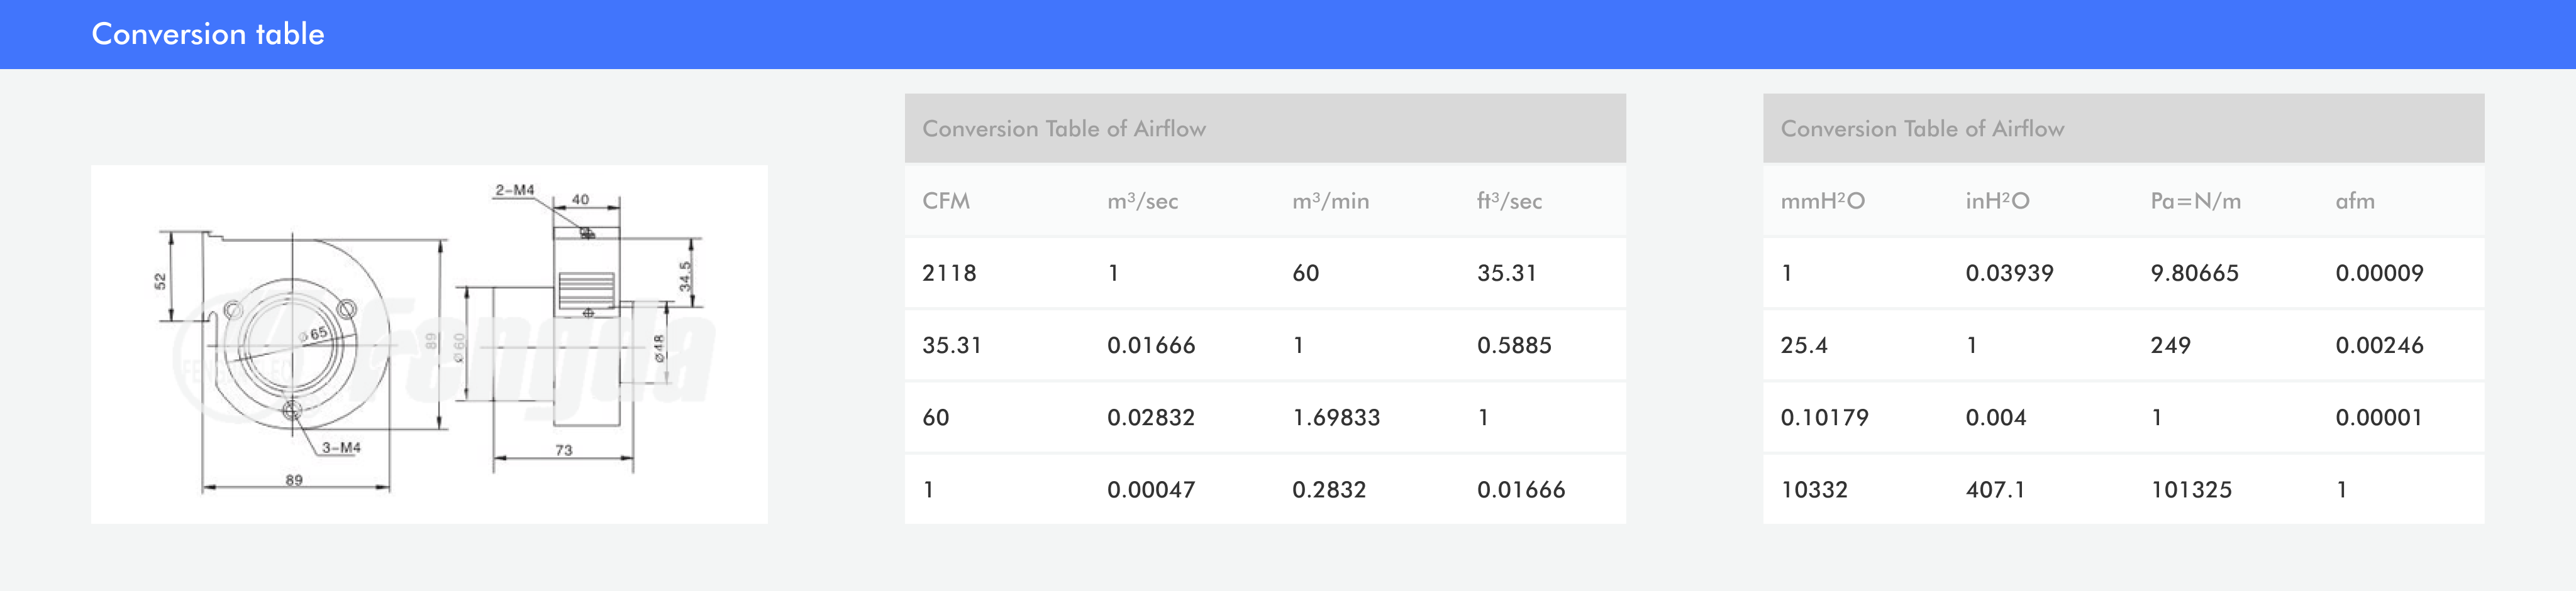The image size is (2576, 591).
Task: Select the CFM column header
Action: click(x=946, y=200)
